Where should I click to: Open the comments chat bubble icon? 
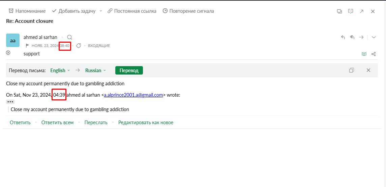tap(351, 11)
